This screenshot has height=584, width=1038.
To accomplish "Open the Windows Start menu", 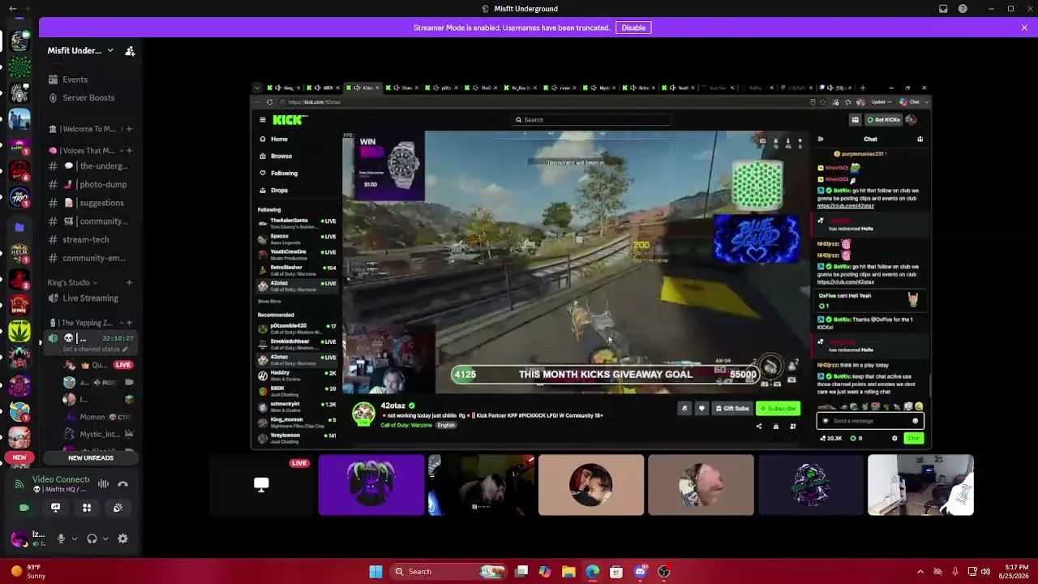I will coord(375,572).
